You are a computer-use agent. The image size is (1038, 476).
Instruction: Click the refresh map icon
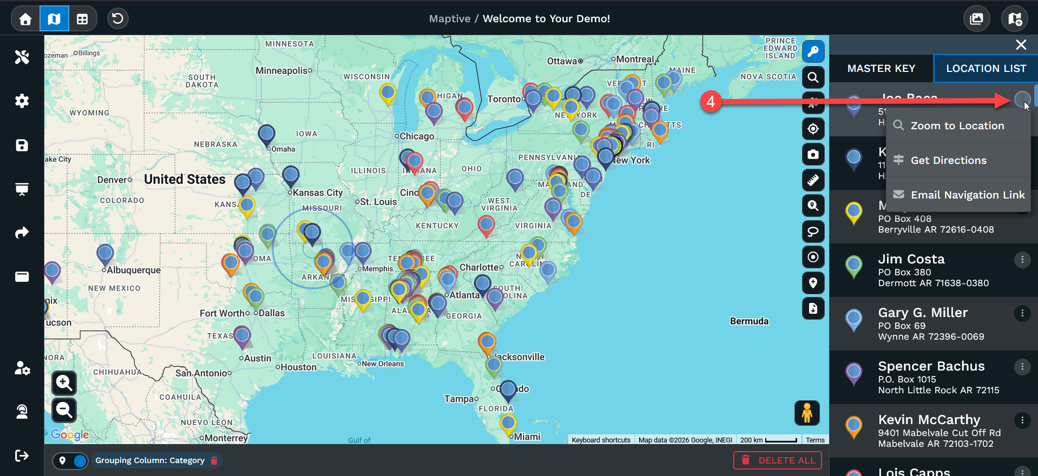(117, 19)
